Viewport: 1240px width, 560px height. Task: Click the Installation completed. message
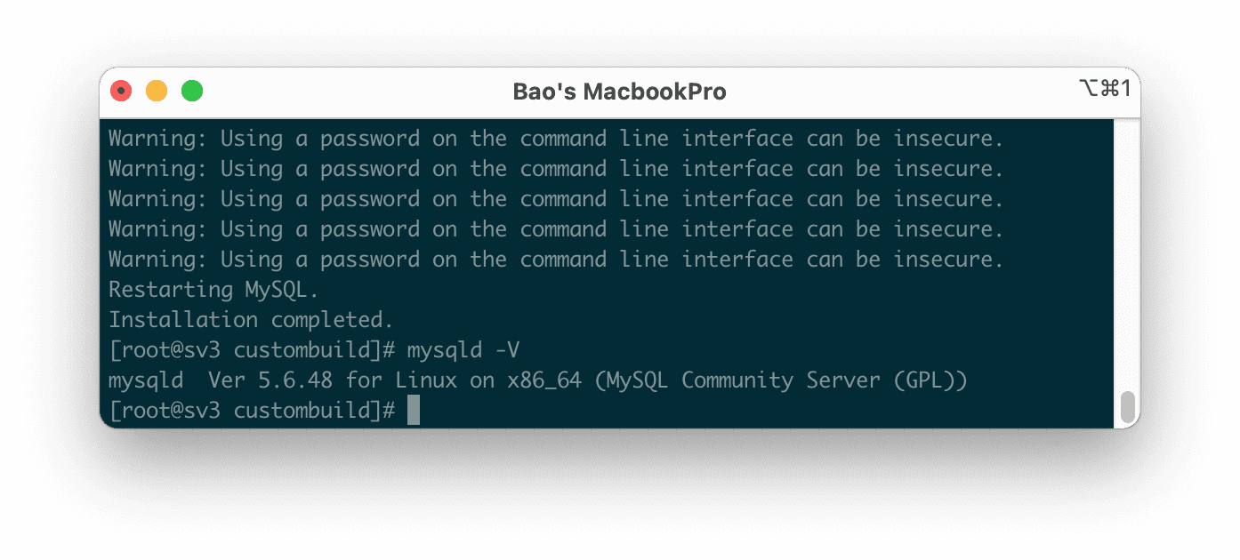[251, 320]
